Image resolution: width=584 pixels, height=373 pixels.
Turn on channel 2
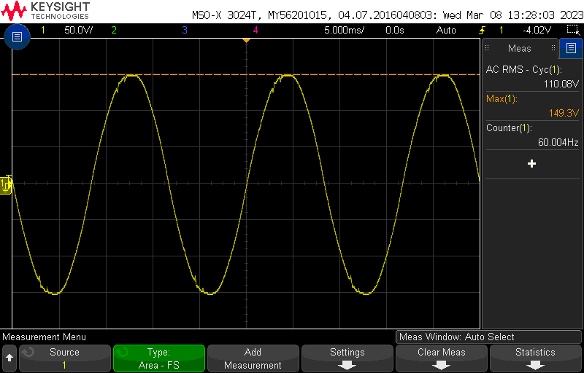tap(114, 30)
